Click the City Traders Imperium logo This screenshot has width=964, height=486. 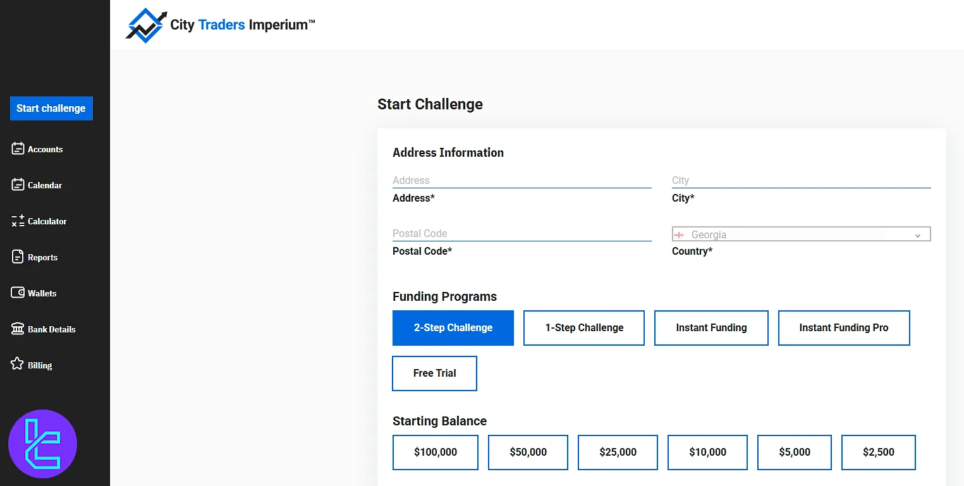click(x=220, y=25)
